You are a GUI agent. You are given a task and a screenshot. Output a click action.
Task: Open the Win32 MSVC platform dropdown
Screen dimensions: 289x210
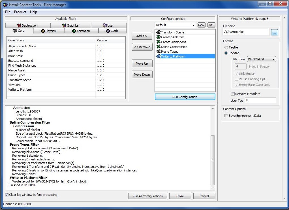pos(261,59)
